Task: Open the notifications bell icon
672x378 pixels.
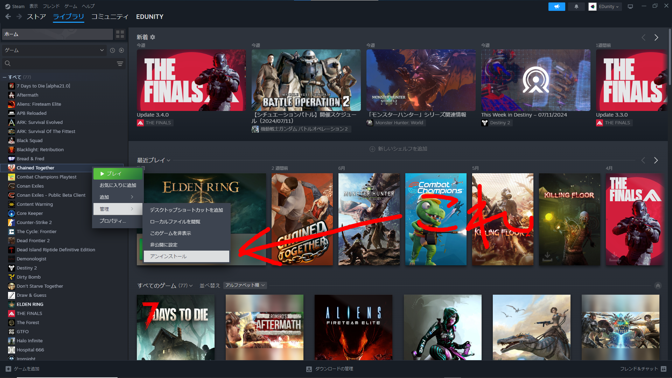Action: point(576,7)
